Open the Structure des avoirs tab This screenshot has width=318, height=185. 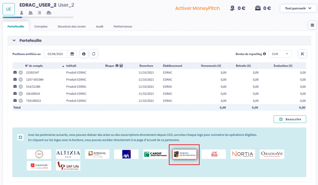tap(71, 26)
